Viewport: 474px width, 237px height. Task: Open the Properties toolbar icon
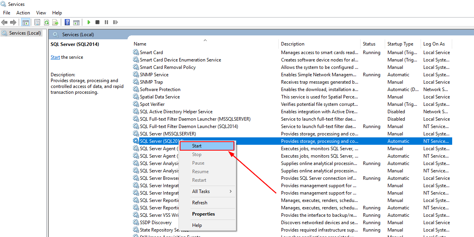pos(37,22)
